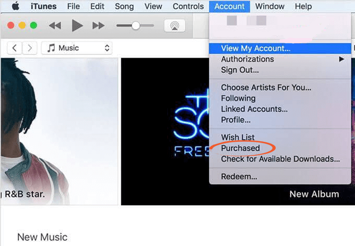Click the rewind previous-track button
This screenshot has height=246, width=355.
tap(55, 26)
